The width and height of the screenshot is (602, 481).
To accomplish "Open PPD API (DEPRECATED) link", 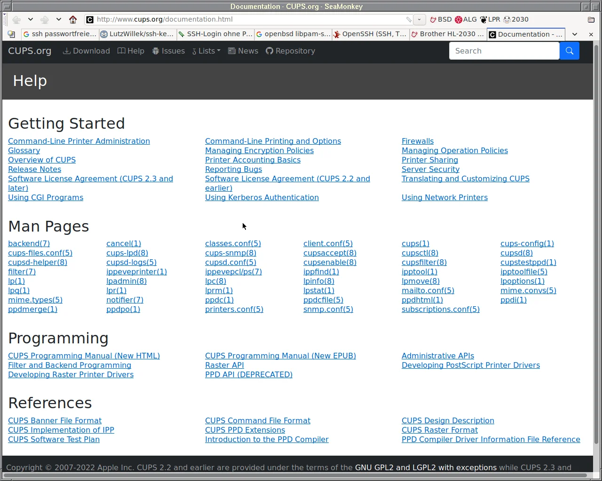I will (x=249, y=374).
